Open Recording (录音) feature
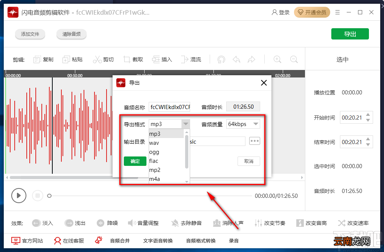Viewport: 384px width, 252px height. coord(234,241)
